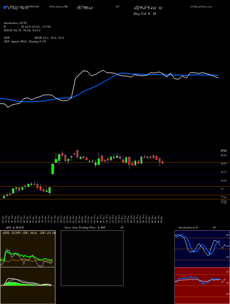The width and height of the screenshot is (230, 304).
Task: Click the '(MGR) 12.1, 16.6, 21.2' ADX values
Action: tap(49, 38)
